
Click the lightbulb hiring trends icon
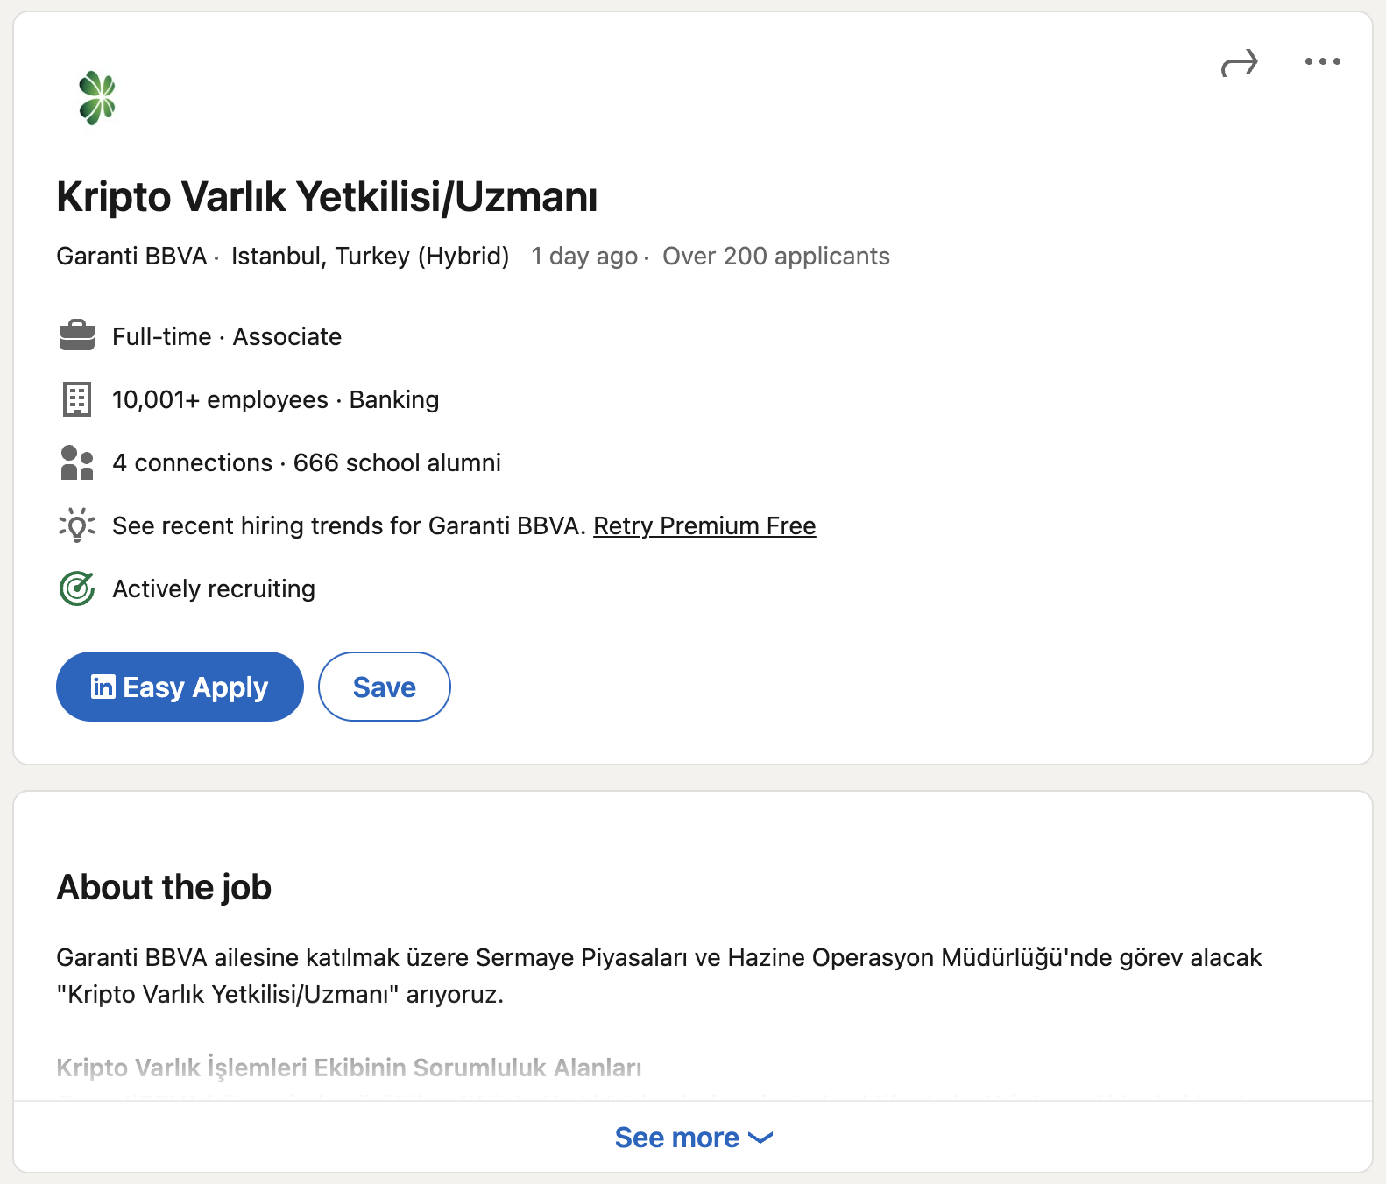(77, 525)
